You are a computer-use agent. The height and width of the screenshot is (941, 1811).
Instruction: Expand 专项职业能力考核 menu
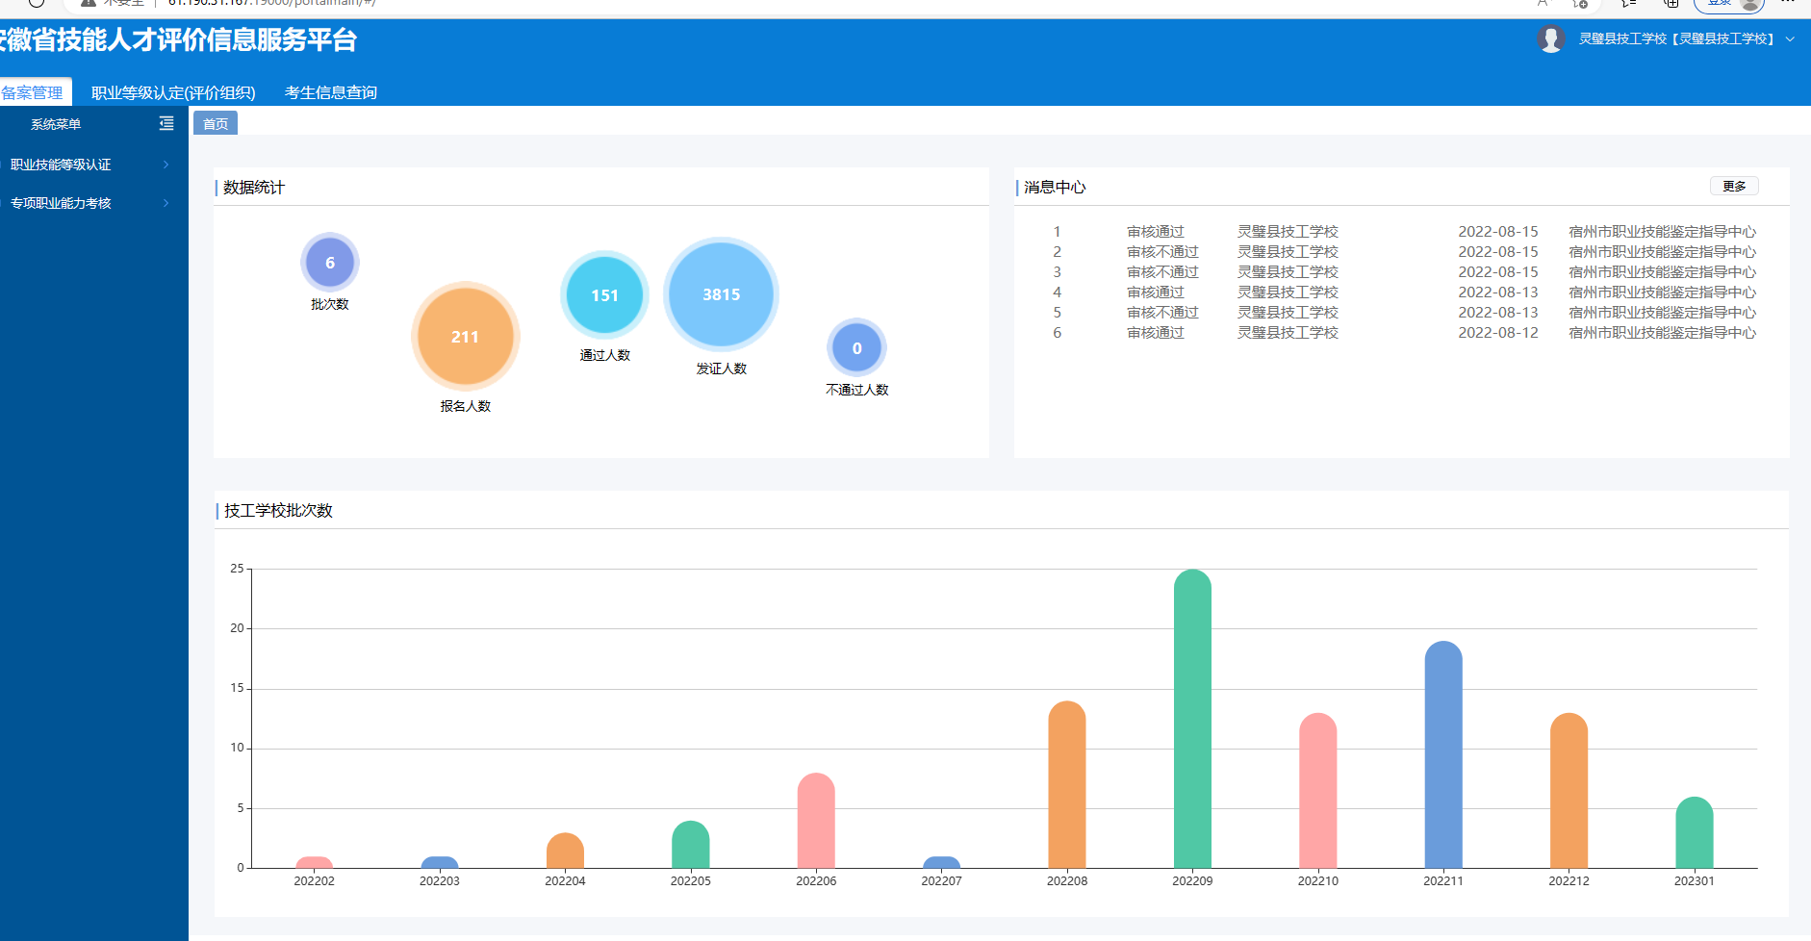[93, 203]
